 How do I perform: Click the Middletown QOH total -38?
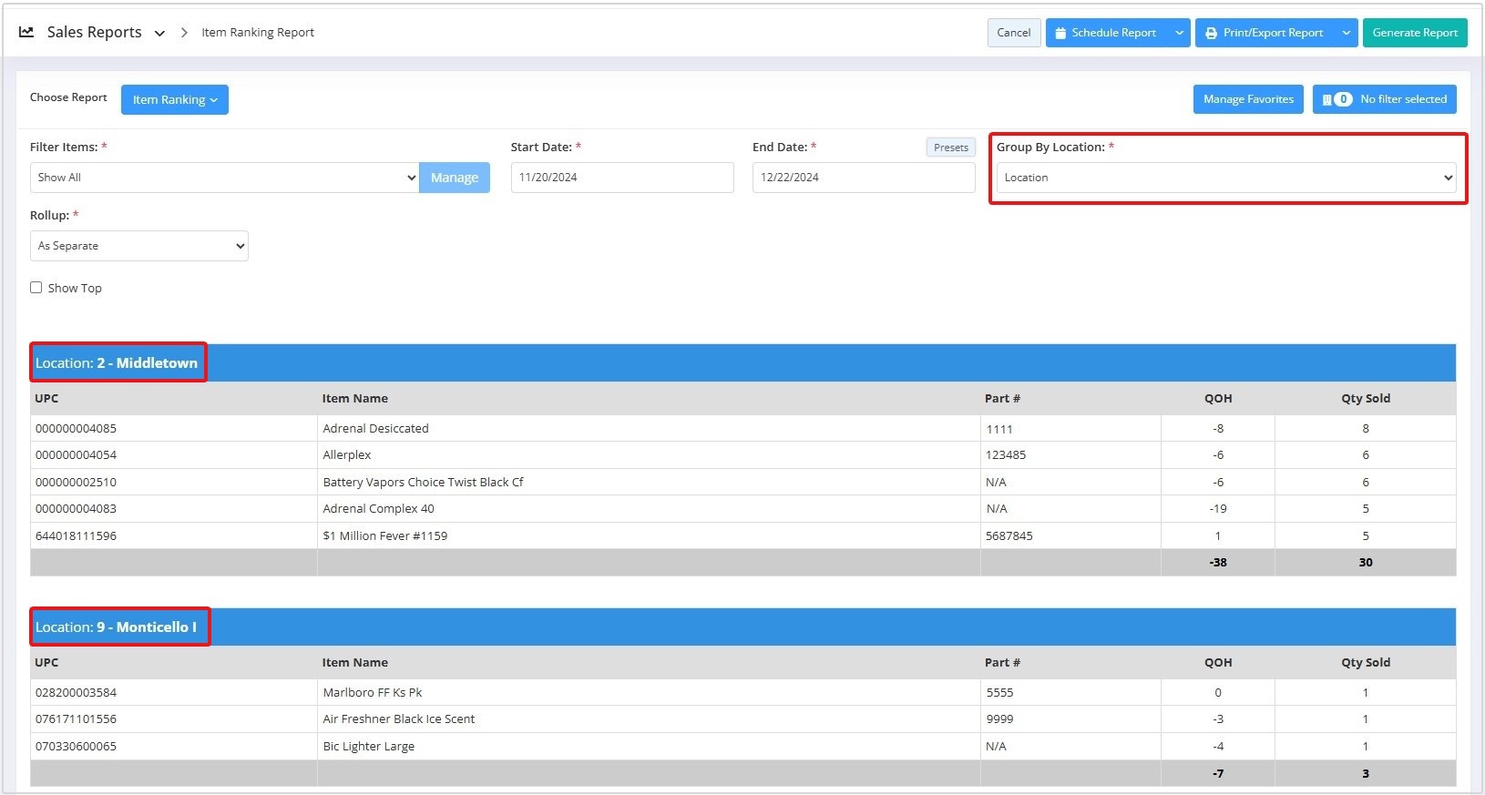coord(1218,562)
